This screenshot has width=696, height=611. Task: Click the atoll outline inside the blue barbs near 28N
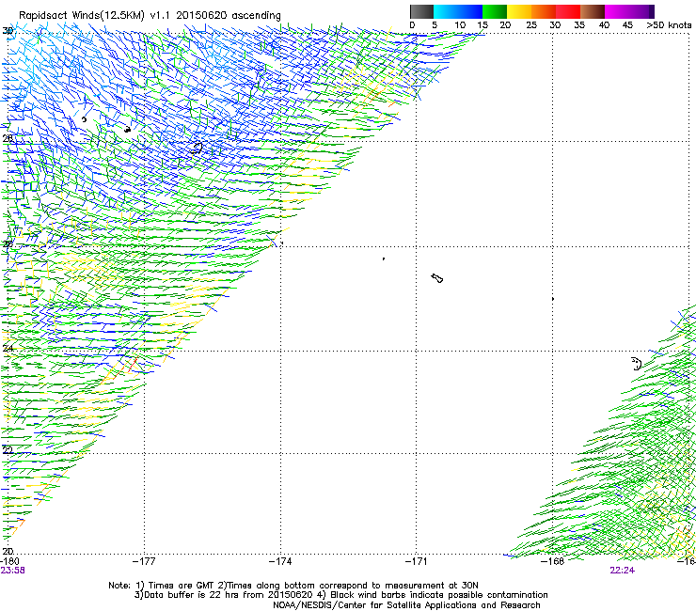(x=197, y=148)
